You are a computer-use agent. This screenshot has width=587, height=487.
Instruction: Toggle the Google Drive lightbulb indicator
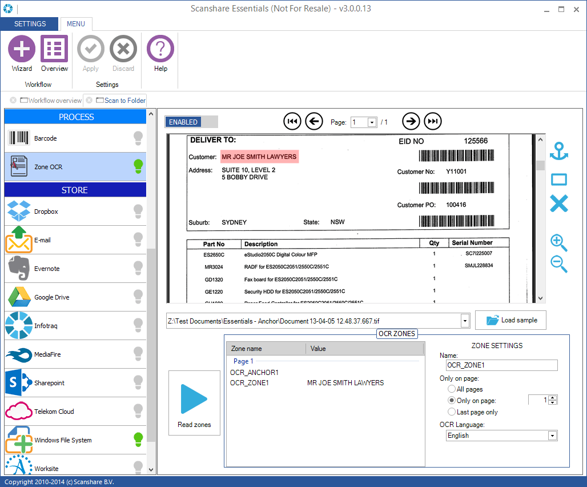138,297
